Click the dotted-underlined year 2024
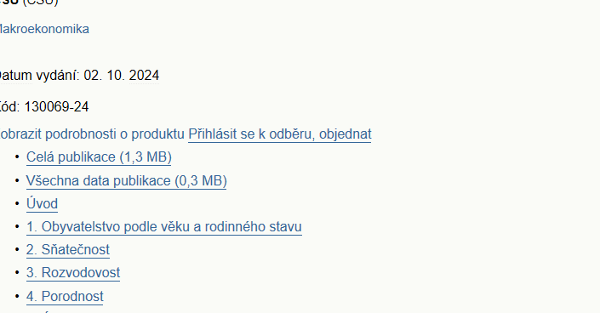 coord(144,76)
